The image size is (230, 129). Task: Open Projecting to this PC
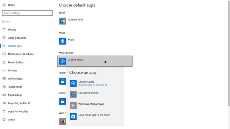pos(19,103)
